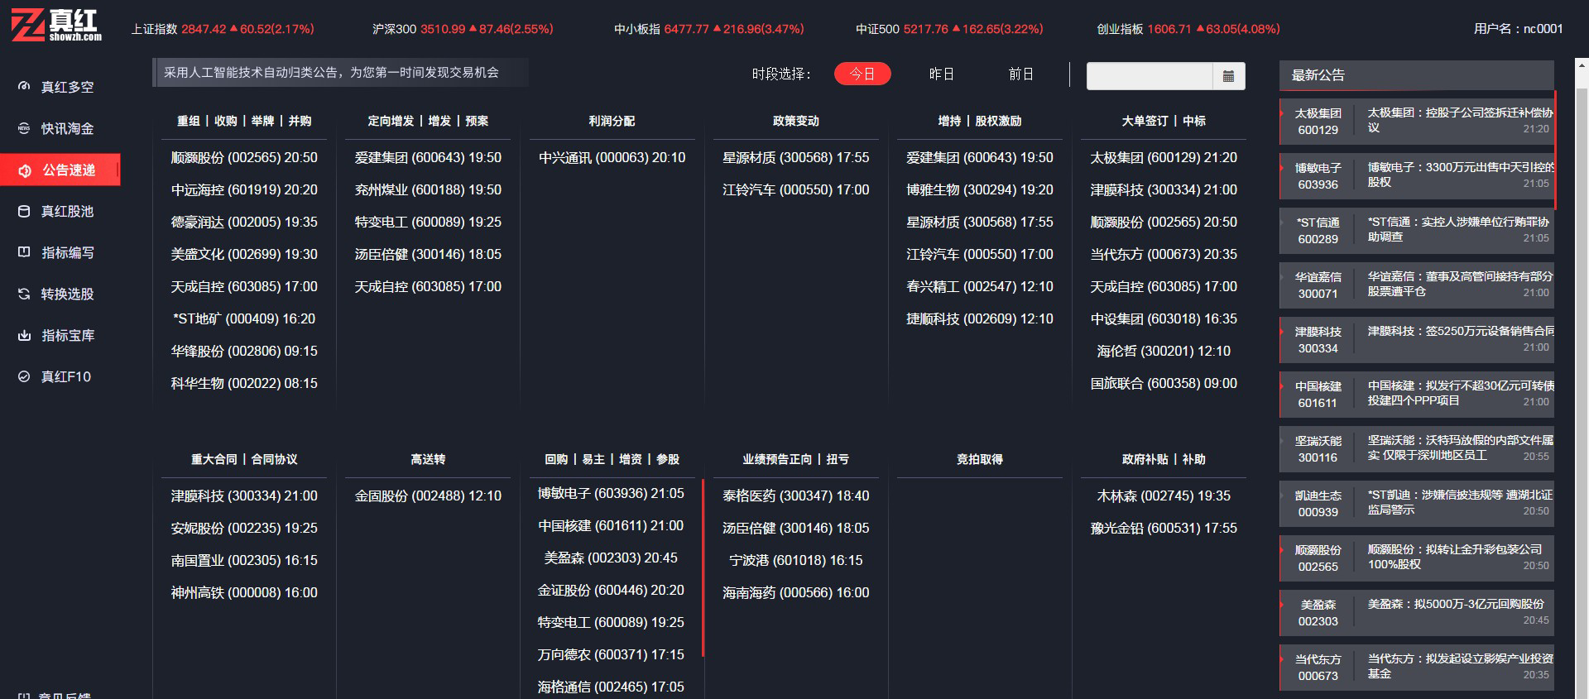Open 金证股份 (600446) 20:20

point(611,590)
